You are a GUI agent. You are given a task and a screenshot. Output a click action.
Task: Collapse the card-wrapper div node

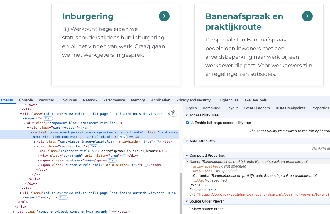28,128
